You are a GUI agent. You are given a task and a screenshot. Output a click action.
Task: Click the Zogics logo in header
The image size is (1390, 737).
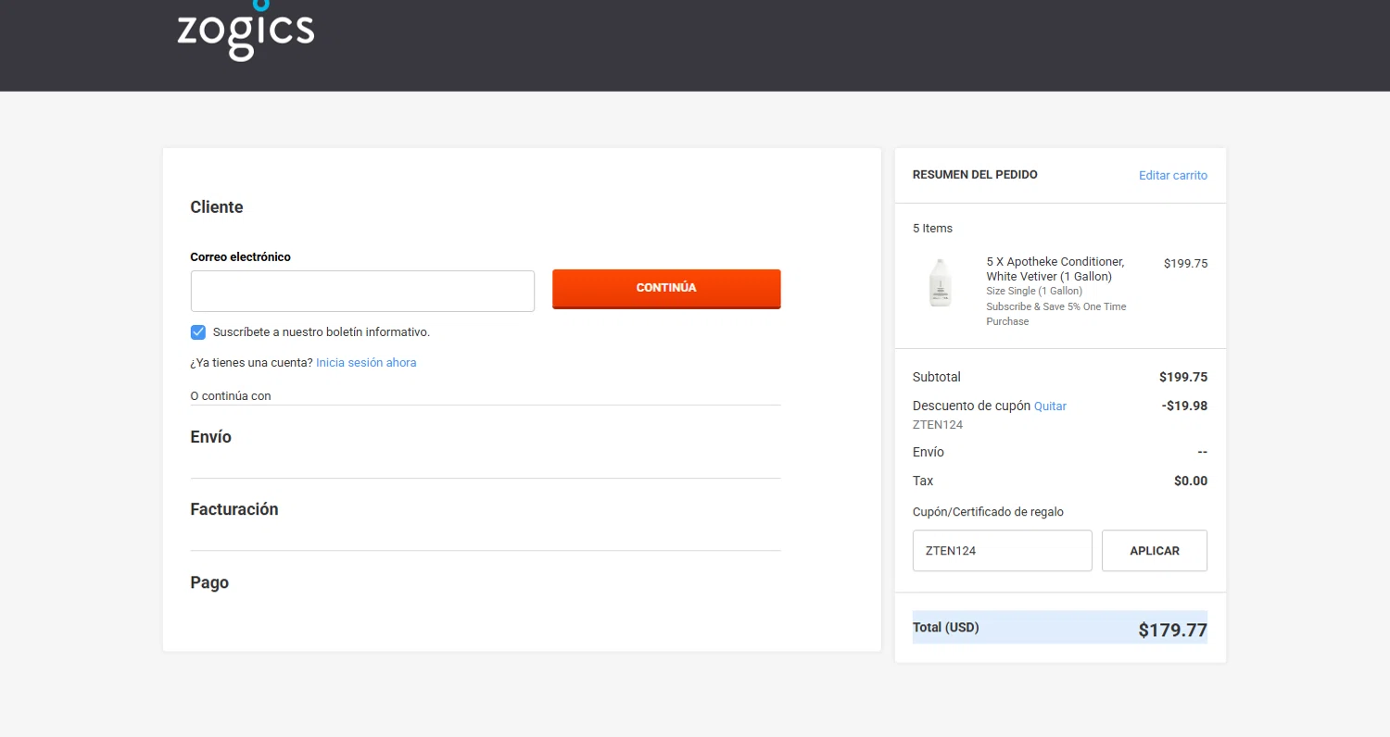click(x=246, y=31)
